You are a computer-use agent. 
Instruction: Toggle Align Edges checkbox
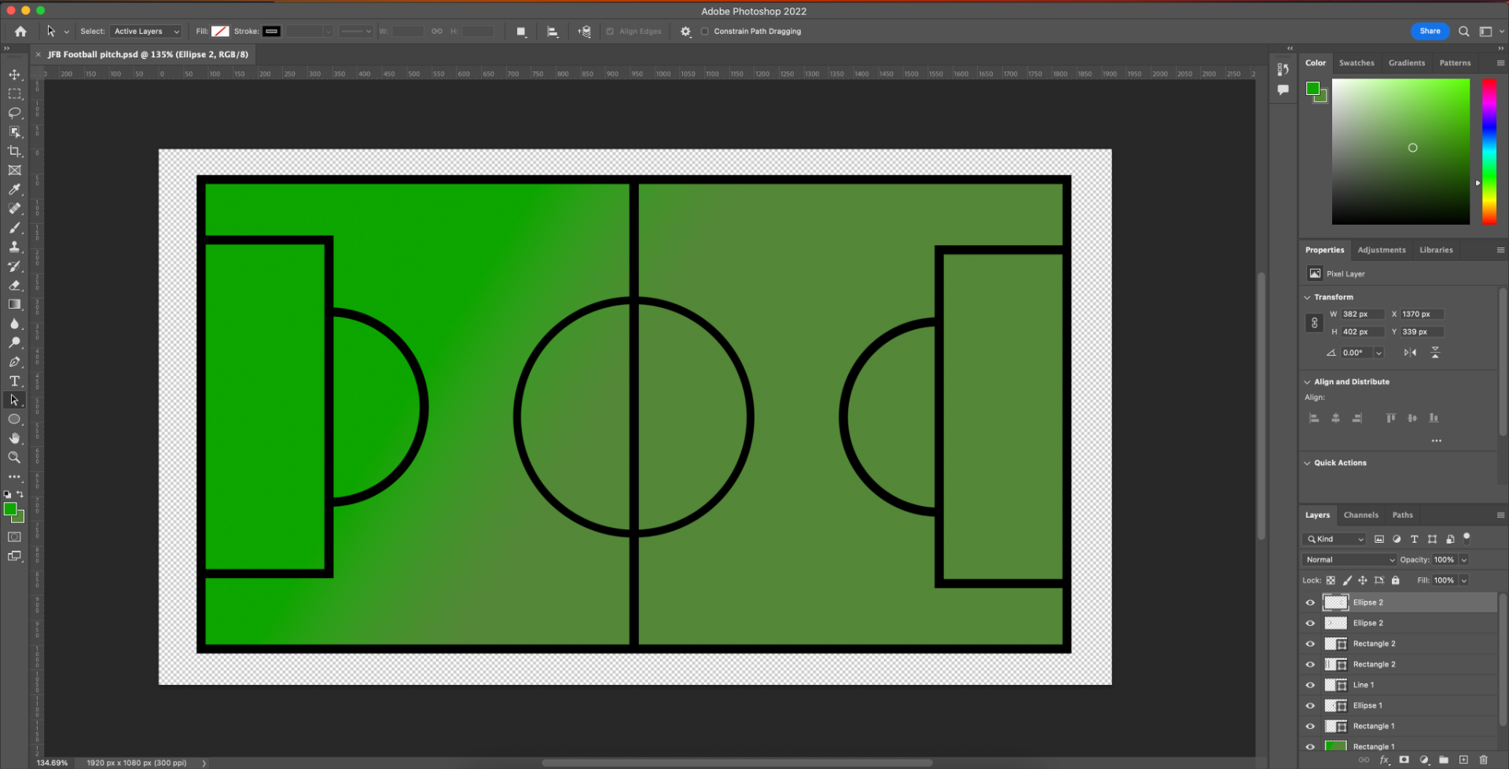click(x=610, y=31)
